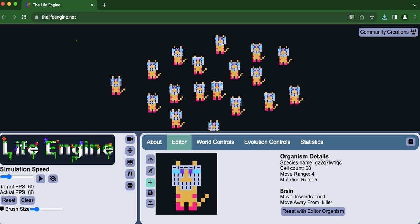The height and width of the screenshot is (224, 420).
Task: Click the editor organism preview canvas
Action: (187, 184)
